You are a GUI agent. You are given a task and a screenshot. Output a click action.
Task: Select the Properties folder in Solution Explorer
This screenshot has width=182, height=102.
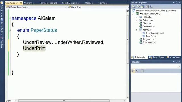point(148,17)
